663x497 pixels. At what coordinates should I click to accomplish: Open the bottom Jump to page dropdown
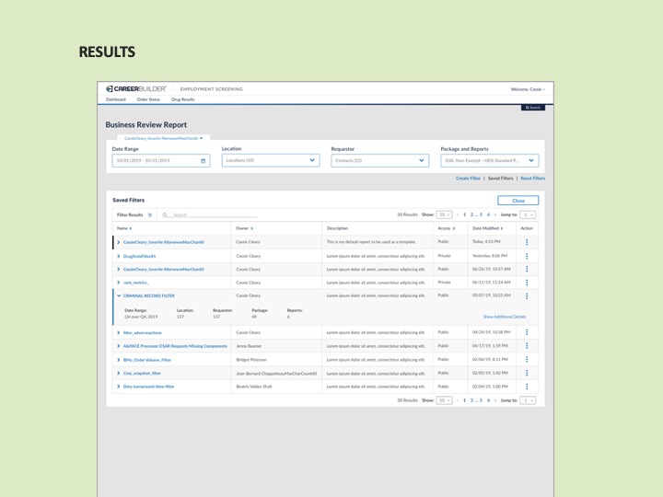pos(528,400)
